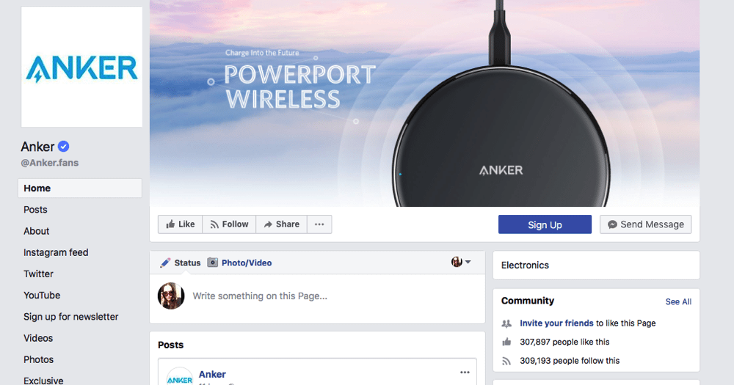This screenshot has height=385, width=734.
Task: Click See All in Community
Action: point(678,301)
